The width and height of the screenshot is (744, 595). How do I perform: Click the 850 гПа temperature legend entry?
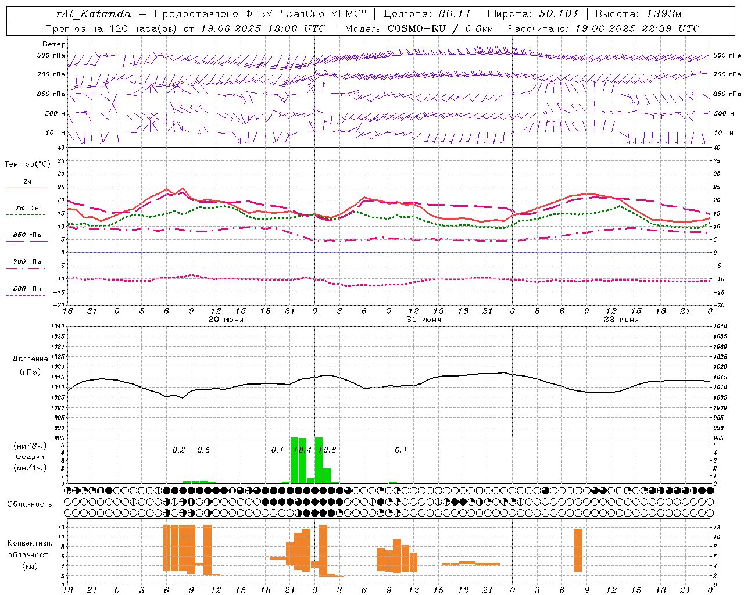tap(27, 235)
